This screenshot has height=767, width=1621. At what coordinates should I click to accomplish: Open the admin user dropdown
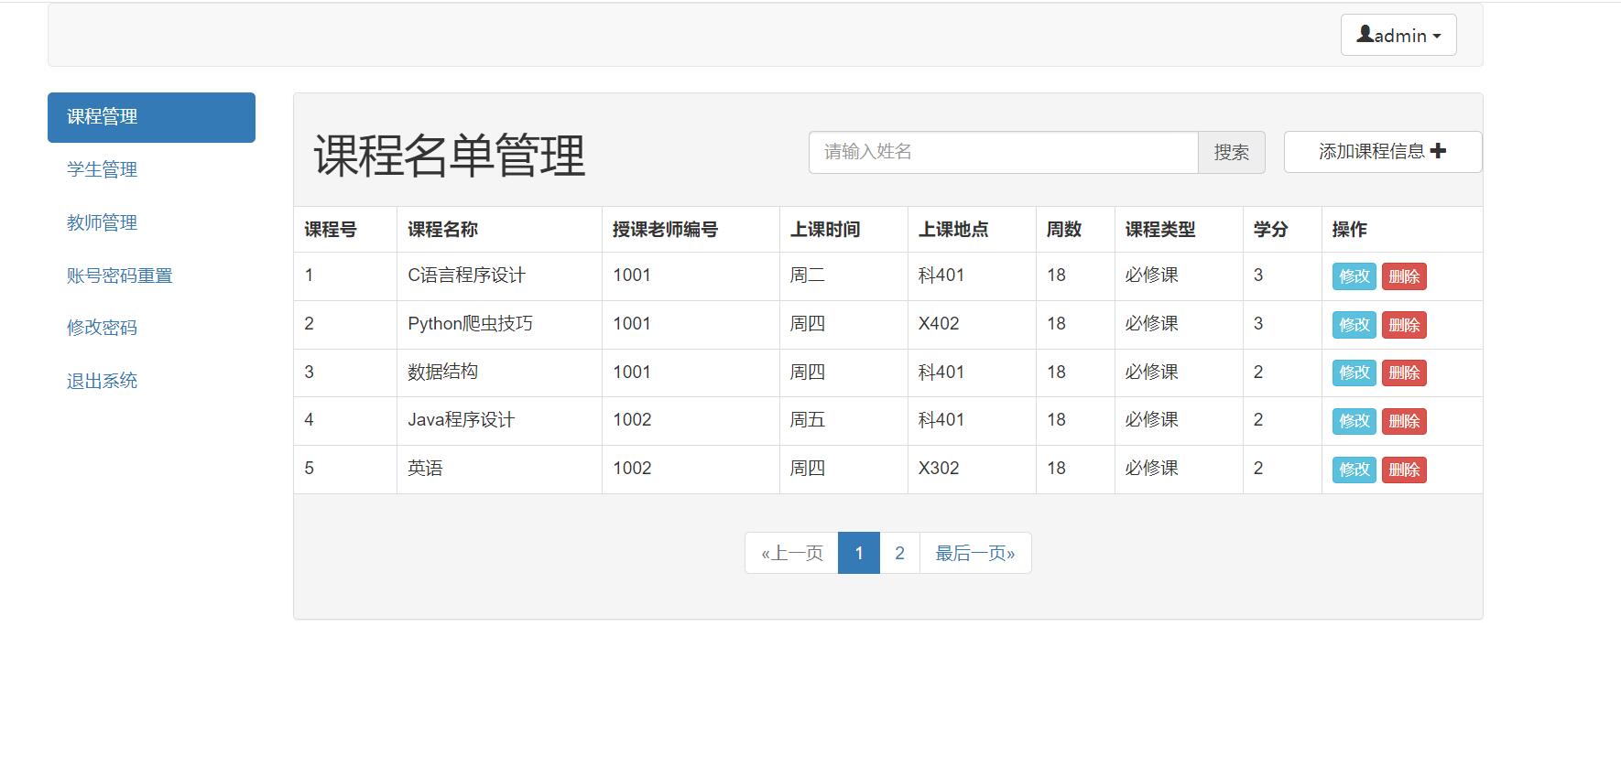tap(1398, 35)
